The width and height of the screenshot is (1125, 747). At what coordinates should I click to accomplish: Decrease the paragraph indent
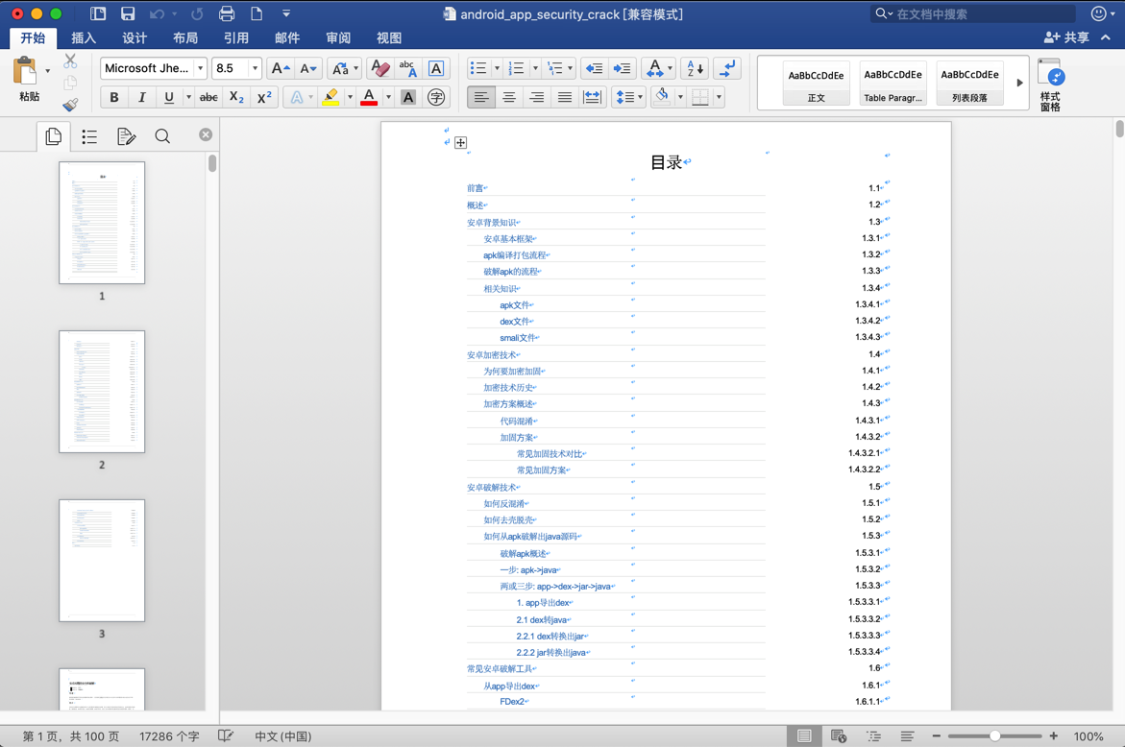594,68
